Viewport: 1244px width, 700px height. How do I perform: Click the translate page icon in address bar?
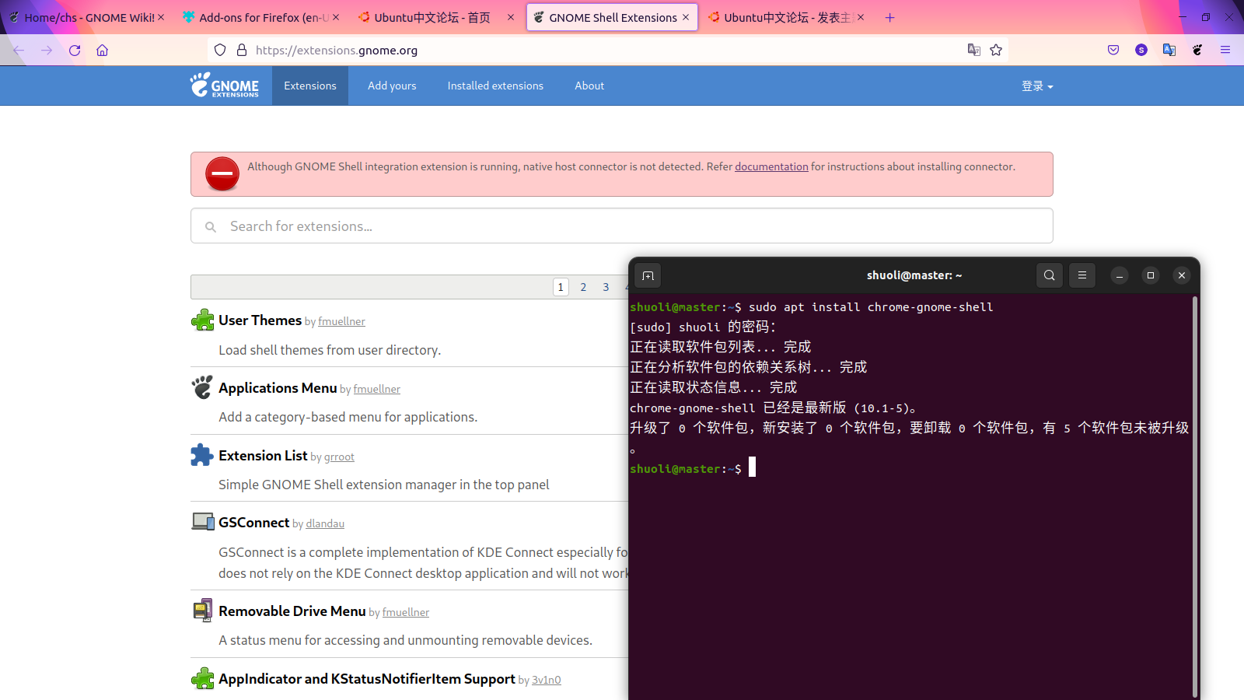[x=973, y=50]
